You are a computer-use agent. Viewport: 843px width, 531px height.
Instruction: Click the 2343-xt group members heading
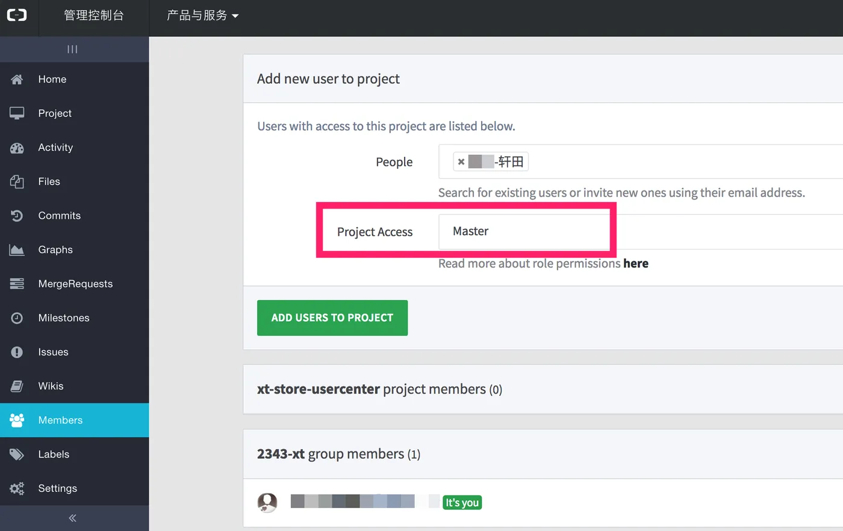coord(338,454)
